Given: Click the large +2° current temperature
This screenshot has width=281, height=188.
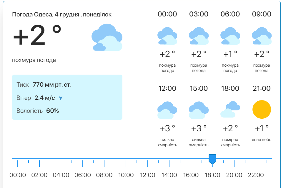Looking at the screenshot, I should (37, 36).
